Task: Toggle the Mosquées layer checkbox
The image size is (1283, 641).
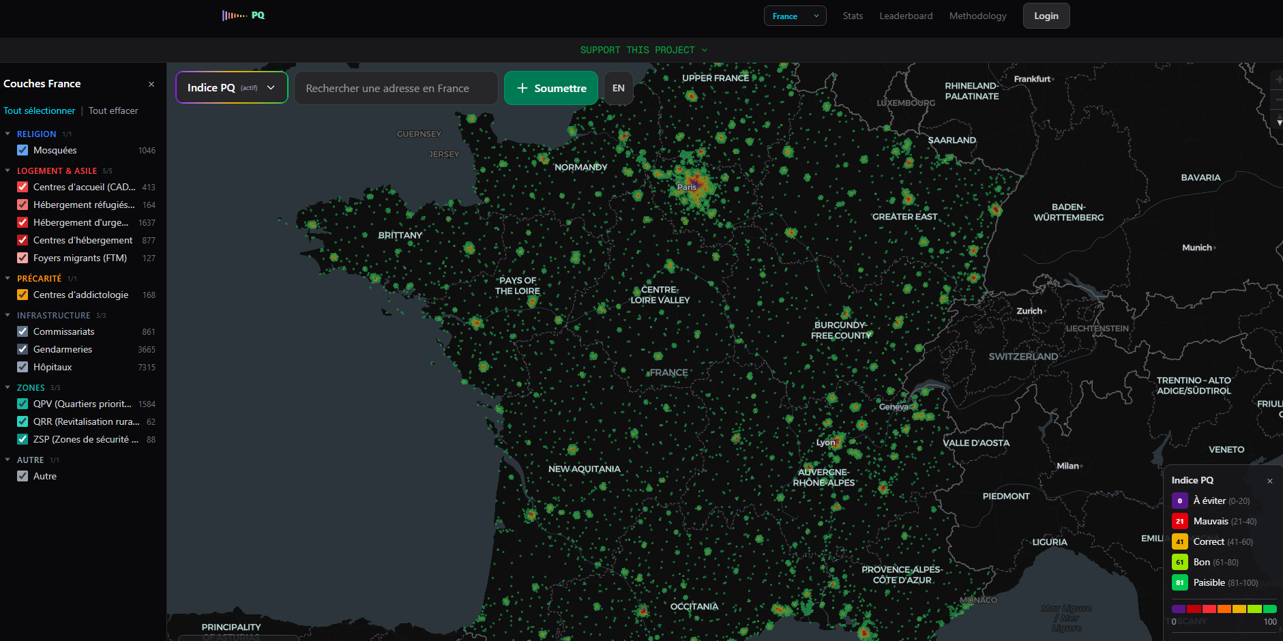Action: [23, 150]
